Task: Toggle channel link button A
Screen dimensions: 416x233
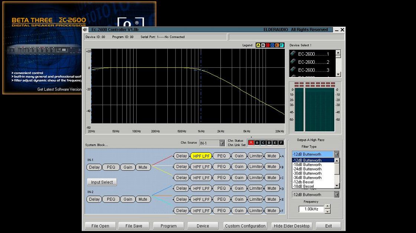Action: pos(251,143)
